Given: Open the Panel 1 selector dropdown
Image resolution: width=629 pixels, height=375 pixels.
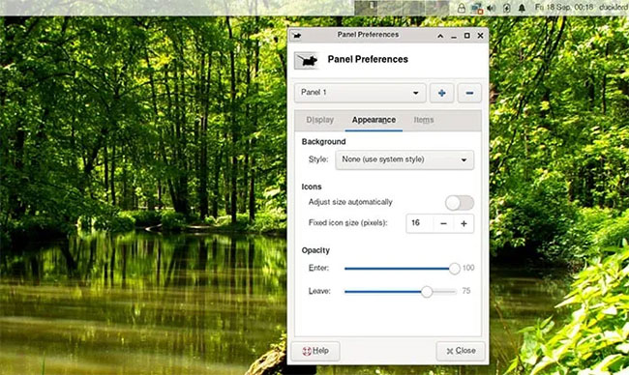Looking at the screenshot, I should (360, 93).
